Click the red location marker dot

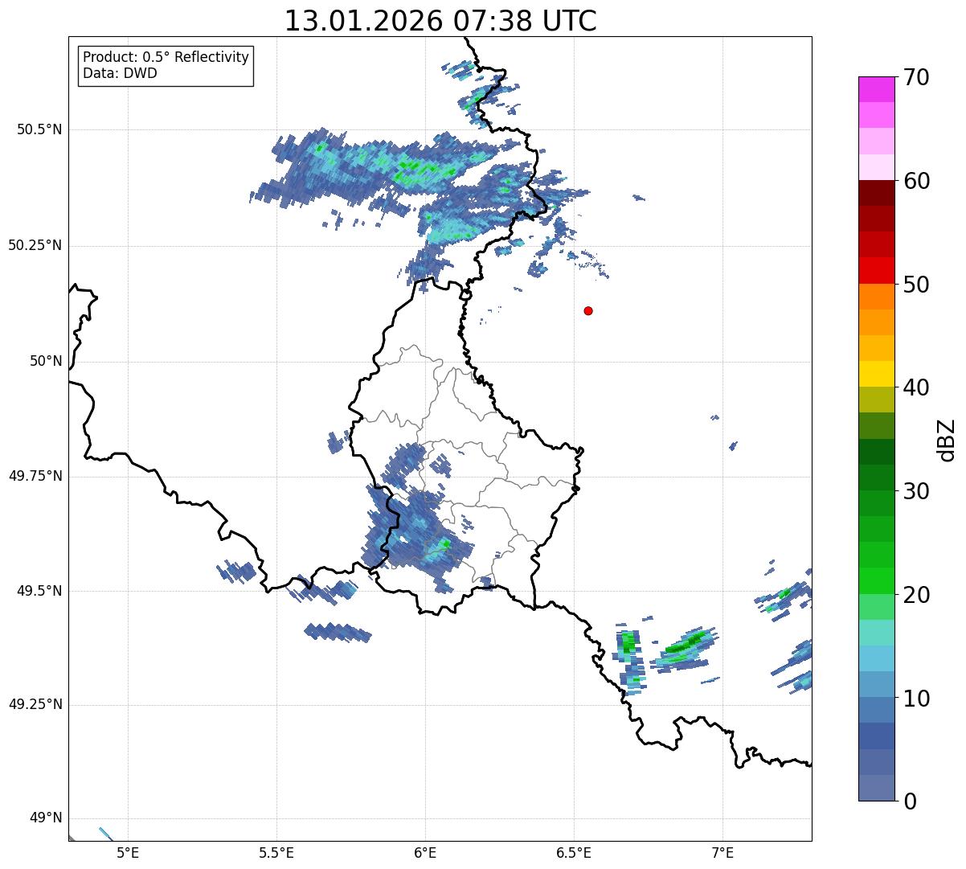point(588,310)
